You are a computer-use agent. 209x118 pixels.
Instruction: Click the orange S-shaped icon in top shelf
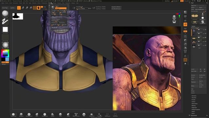(39, 8)
